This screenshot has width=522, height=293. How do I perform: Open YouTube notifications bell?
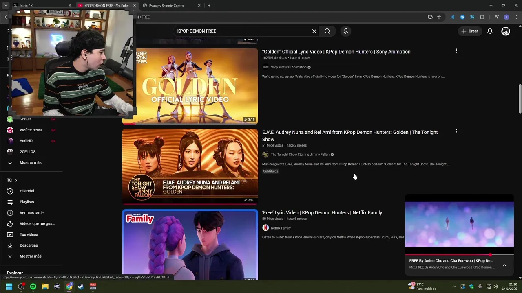pyautogui.click(x=490, y=31)
